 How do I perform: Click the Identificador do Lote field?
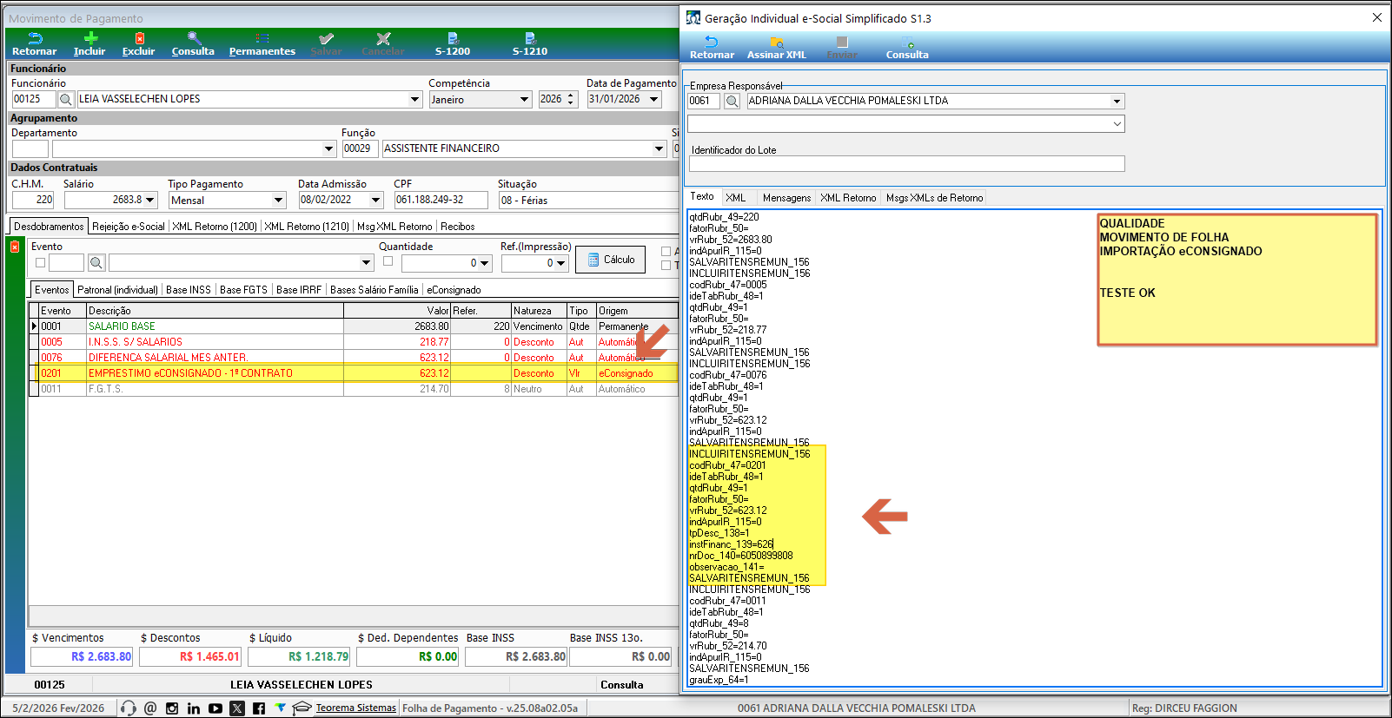[x=906, y=164]
